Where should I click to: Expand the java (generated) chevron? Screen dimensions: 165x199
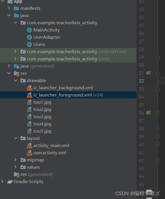coord(9,66)
